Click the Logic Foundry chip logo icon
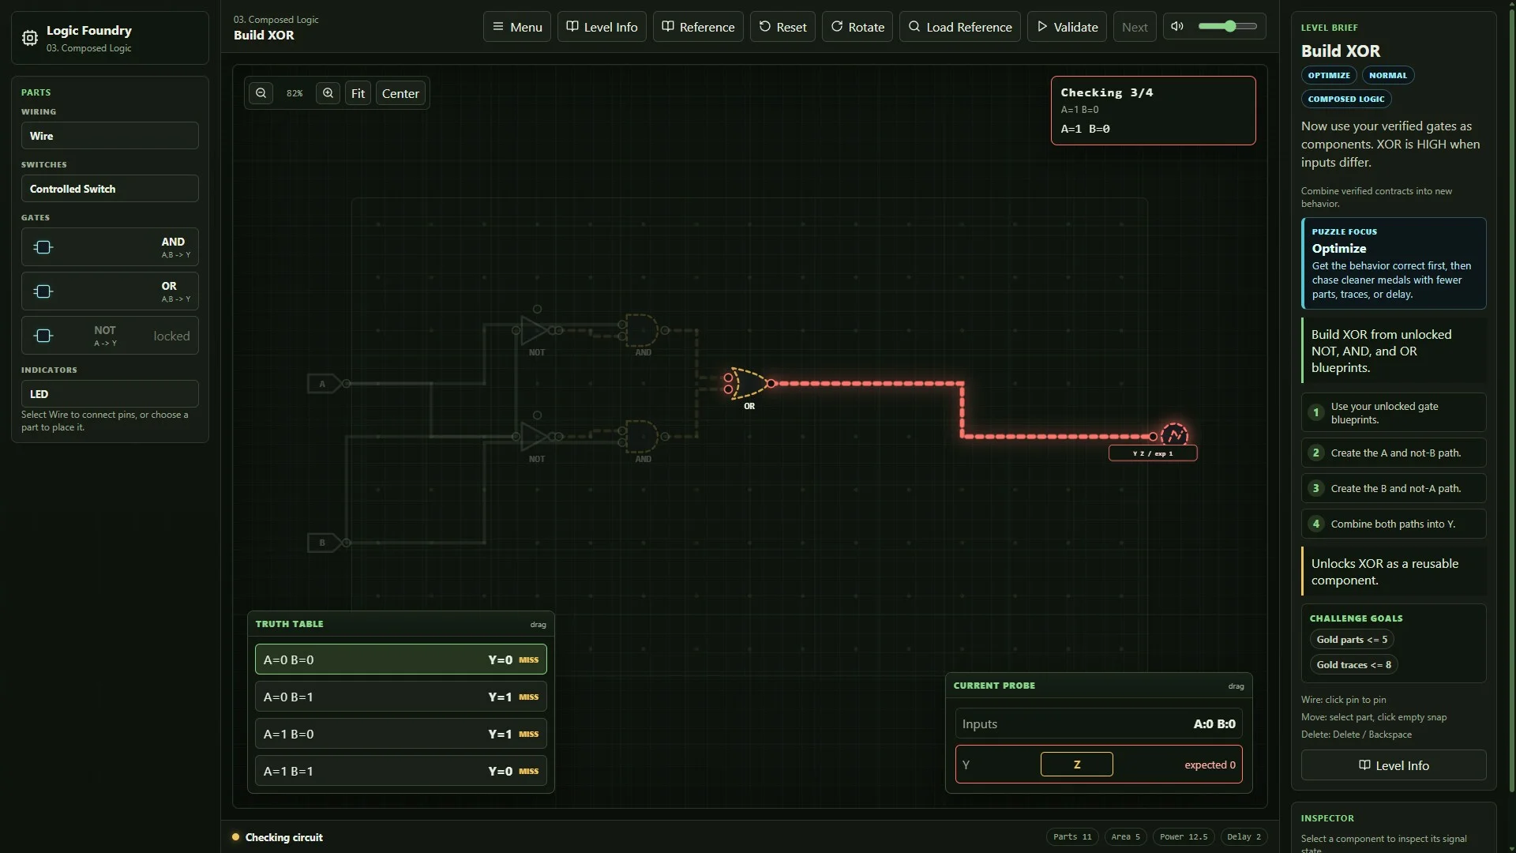This screenshot has width=1516, height=853. pyautogui.click(x=29, y=38)
